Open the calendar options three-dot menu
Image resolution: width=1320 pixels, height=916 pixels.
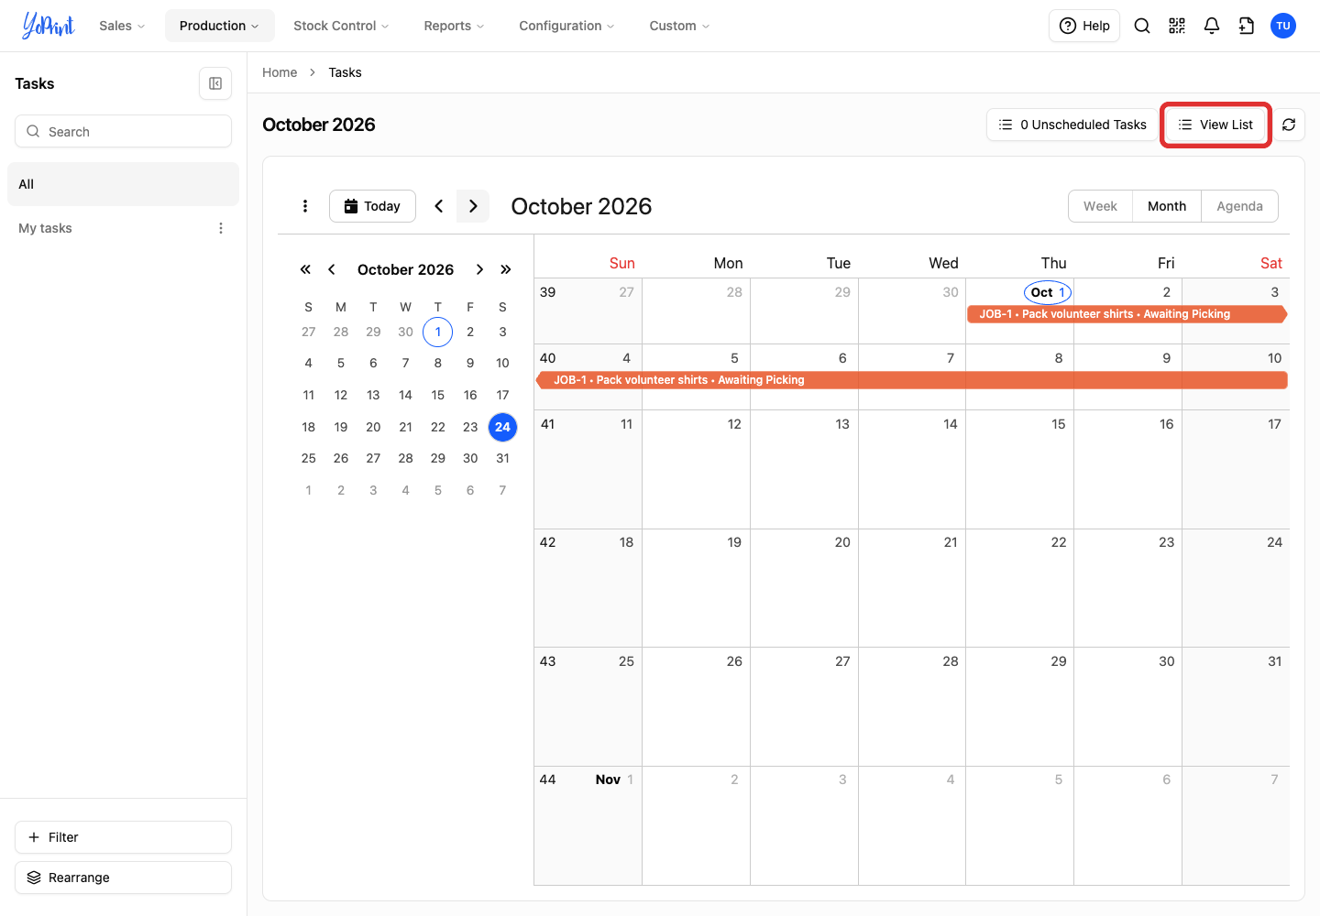pyautogui.click(x=305, y=206)
